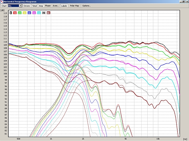
Task: Open the Axes.. settings
Action: [x=56, y=6]
